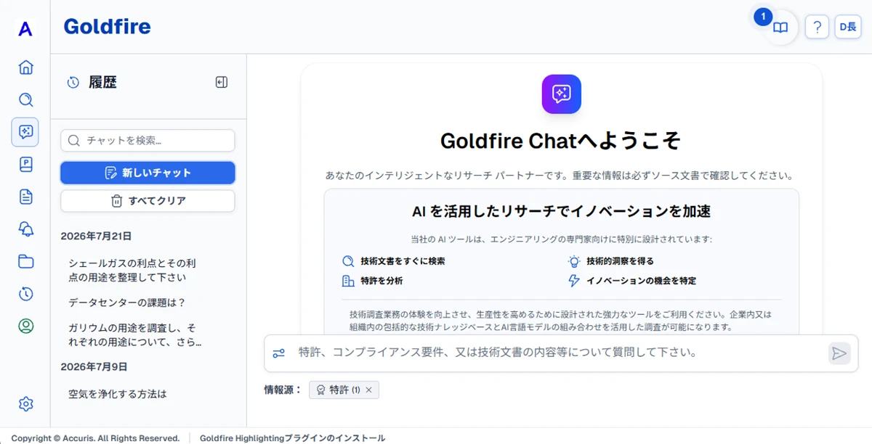Open the filter sliders icon in chat box

click(x=279, y=353)
